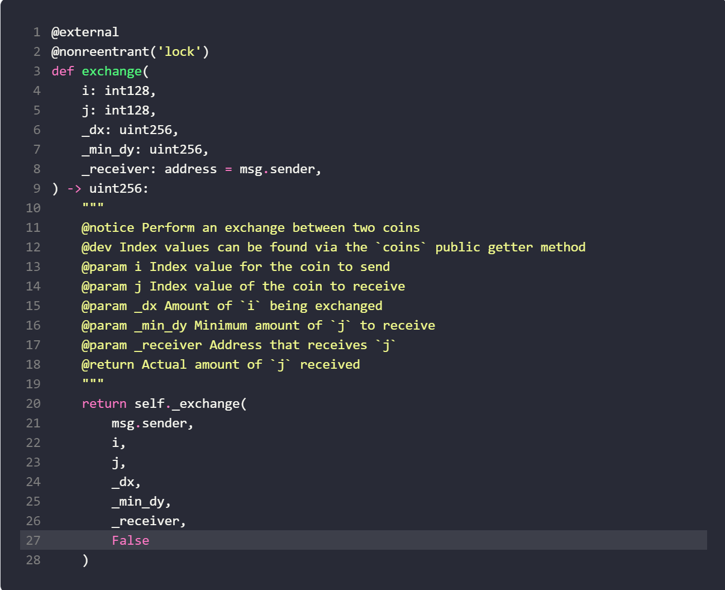Click the "@nonreentrant('lock')" decorator text

pyautogui.click(x=130, y=51)
